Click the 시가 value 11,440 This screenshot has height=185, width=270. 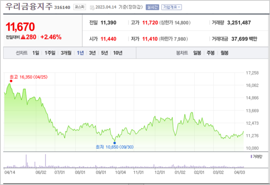(108, 39)
